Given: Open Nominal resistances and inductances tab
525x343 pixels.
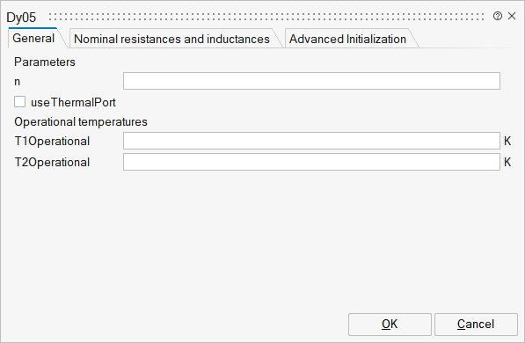Looking at the screenshot, I should click(171, 39).
